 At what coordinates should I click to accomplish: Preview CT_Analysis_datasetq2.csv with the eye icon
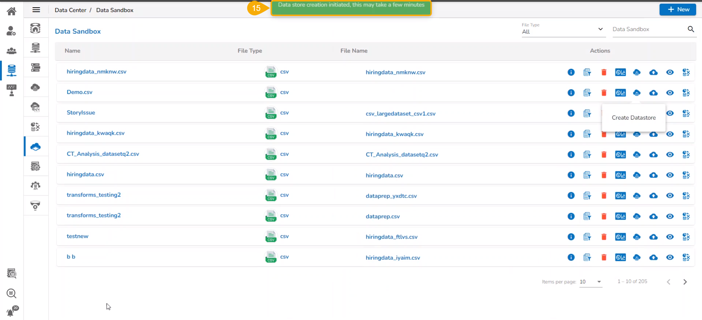pos(670,155)
